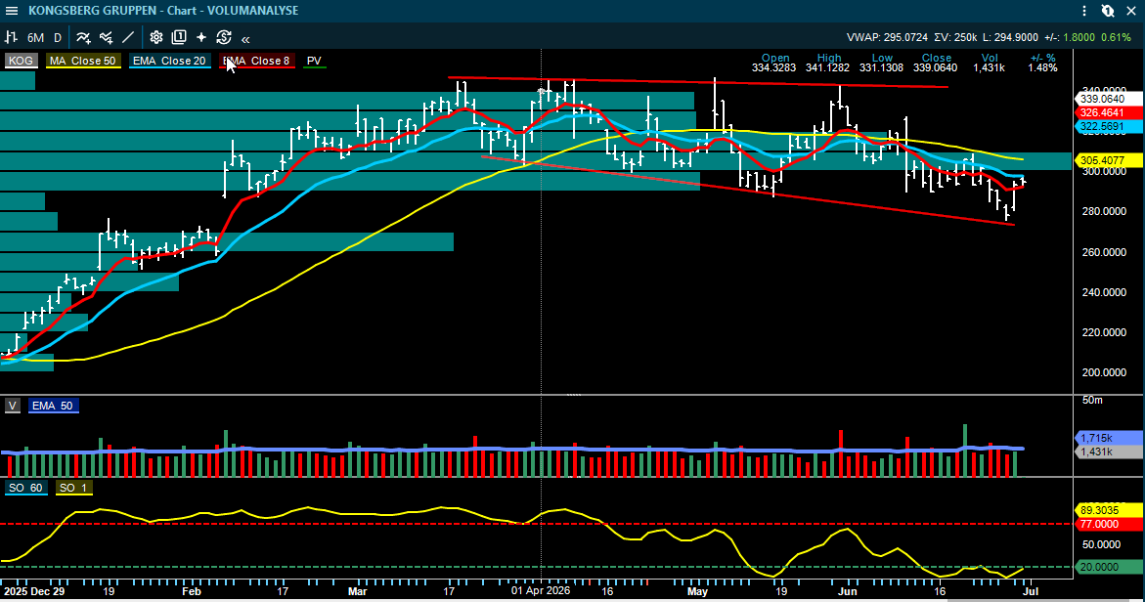Click the 01 Apr 2026 date label
This screenshot has height=602, width=1145.
541,591
